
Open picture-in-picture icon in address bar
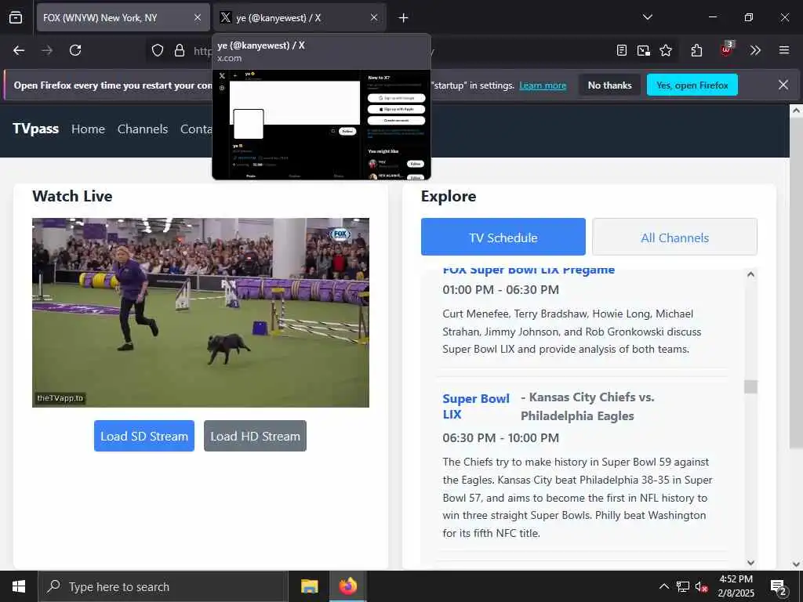644,50
